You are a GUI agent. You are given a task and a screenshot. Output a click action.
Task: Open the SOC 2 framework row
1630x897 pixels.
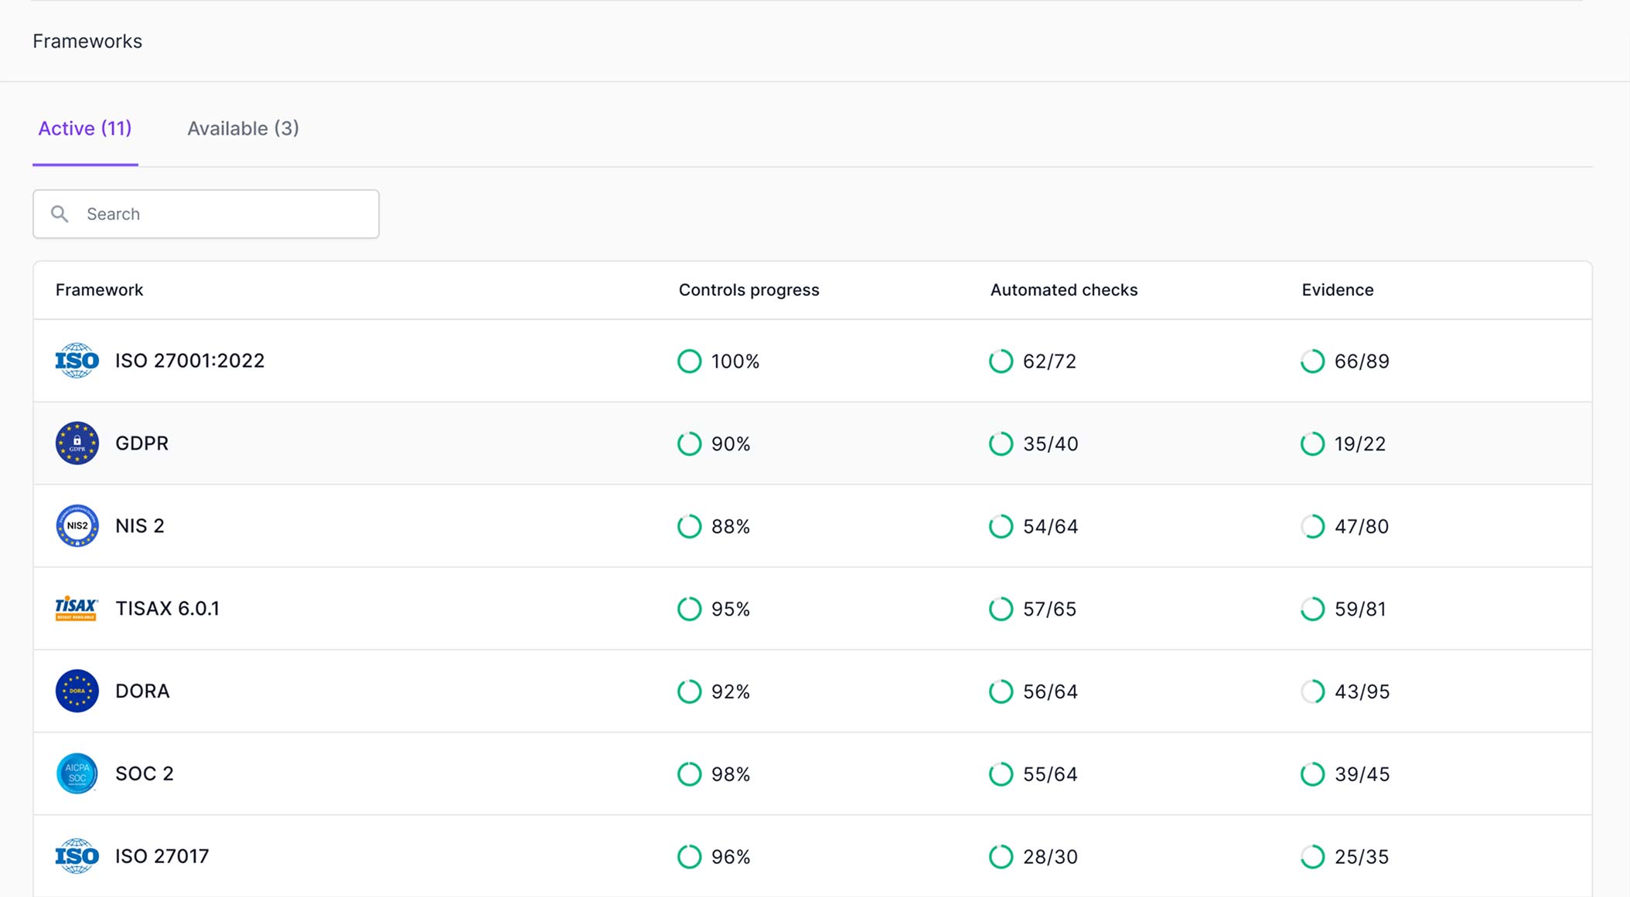coord(813,773)
